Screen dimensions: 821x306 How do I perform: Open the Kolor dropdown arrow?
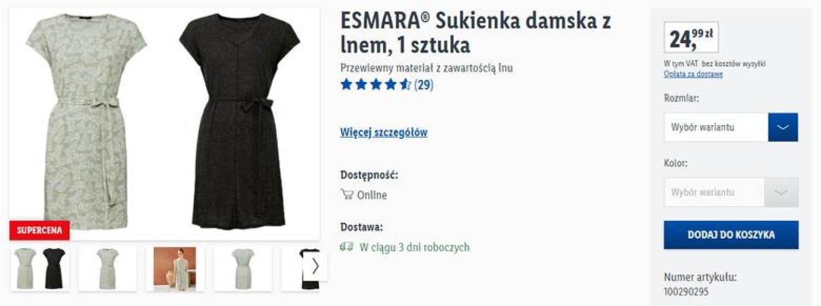[x=782, y=192]
